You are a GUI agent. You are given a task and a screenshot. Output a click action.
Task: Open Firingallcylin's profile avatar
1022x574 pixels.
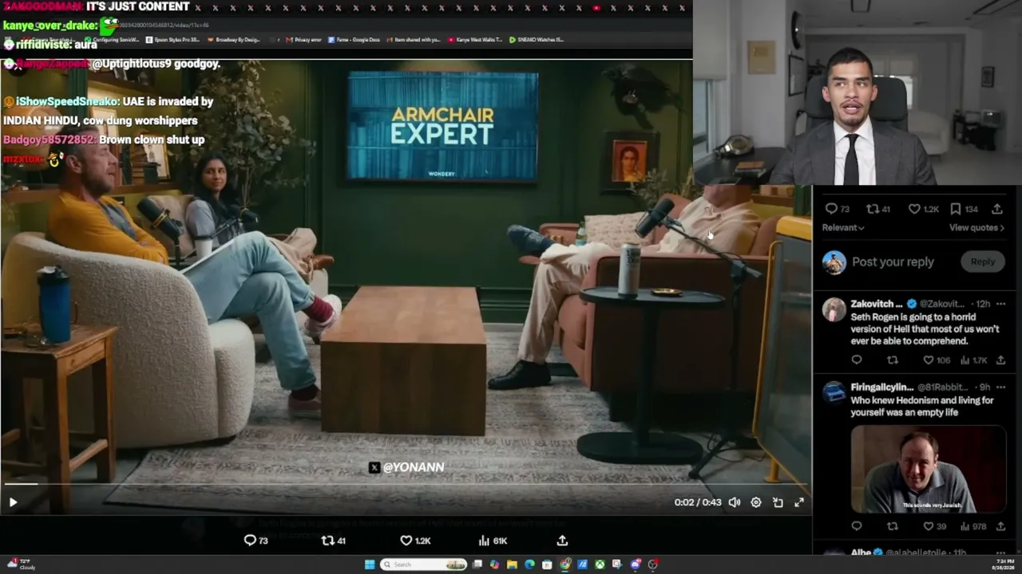point(834,392)
